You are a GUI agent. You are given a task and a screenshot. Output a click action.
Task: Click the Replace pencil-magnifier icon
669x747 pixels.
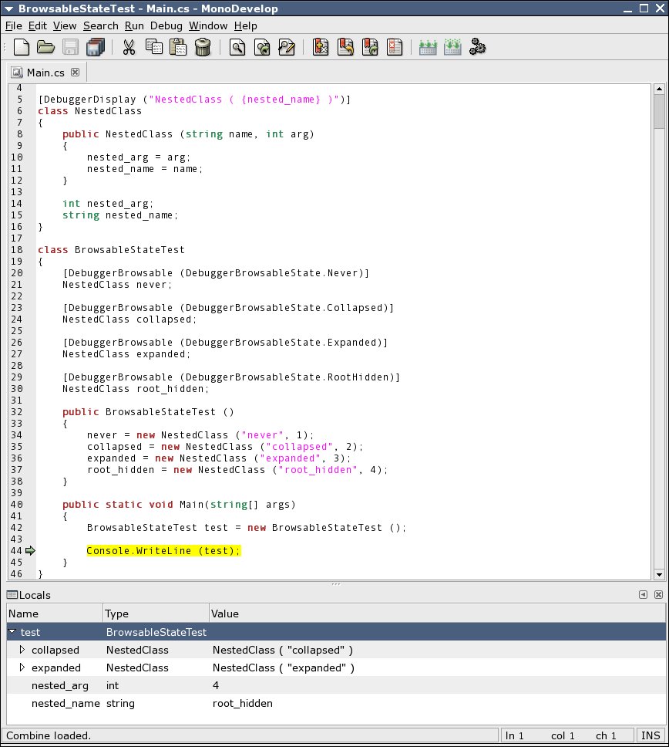287,47
